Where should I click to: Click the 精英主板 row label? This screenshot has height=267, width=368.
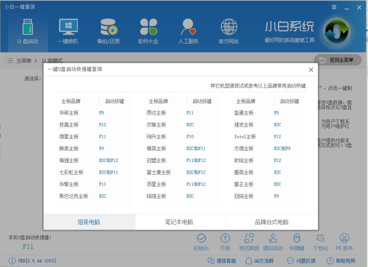tap(156, 149)
